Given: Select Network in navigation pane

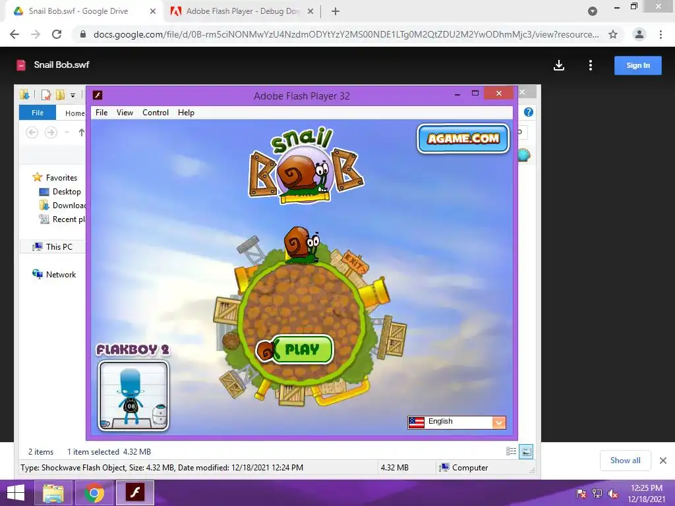Looking at the screenshot, I should pyautogui.click(x=54, y=275).
